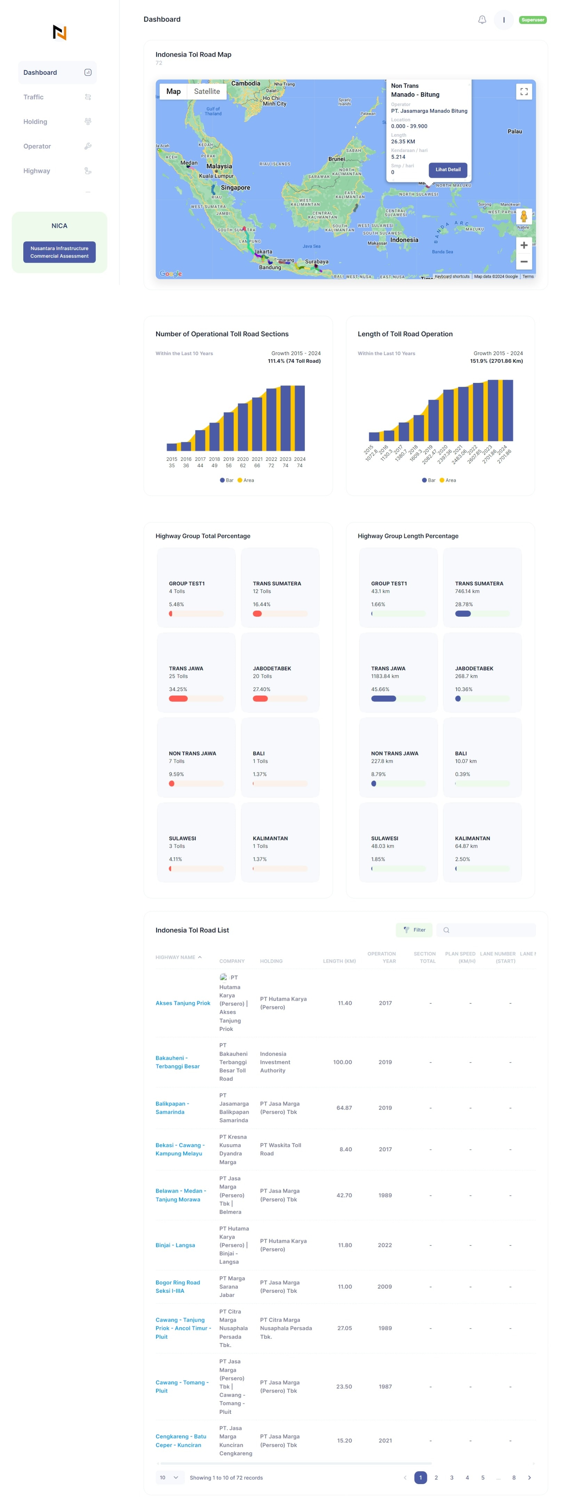Viewport: 566px width, 1507px height.
Task: Open the user avatar menu
Action: coord(503,20)
